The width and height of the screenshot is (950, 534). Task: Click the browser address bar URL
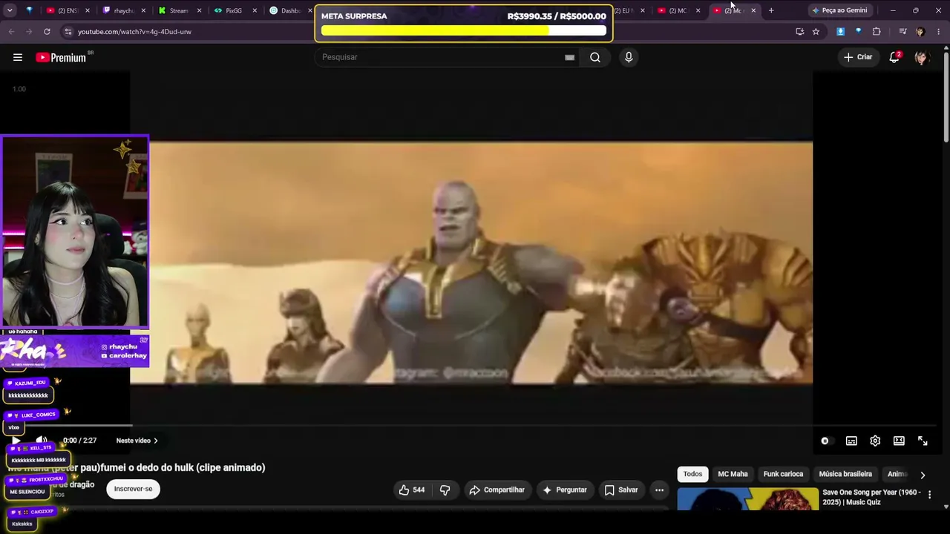point(134,32)
